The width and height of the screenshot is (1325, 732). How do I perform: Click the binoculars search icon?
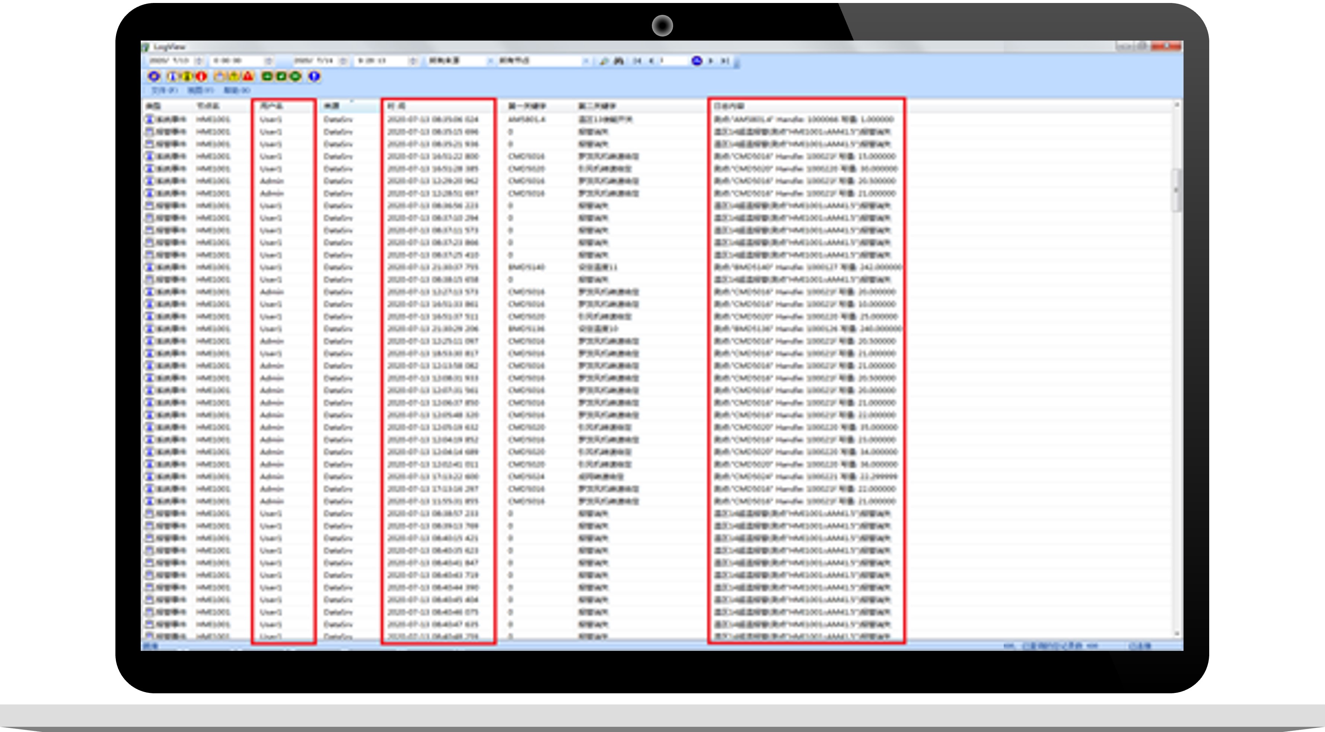pyautogui.click(x=619, y=61)
